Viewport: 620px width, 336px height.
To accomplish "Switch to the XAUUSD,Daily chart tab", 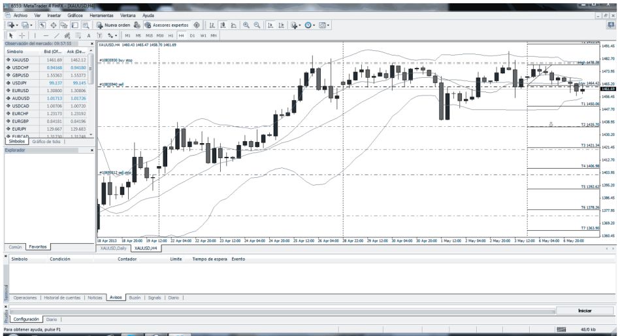I will (x=112, y=248).
